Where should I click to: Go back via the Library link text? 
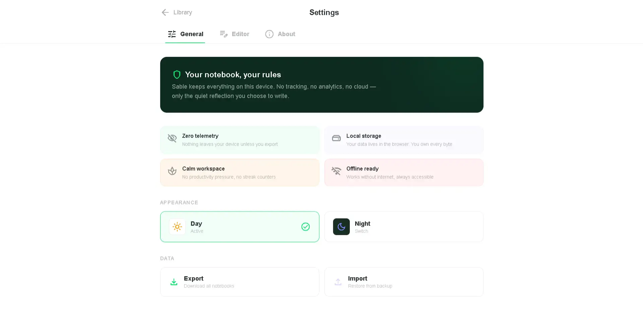[x=183, y=12]
